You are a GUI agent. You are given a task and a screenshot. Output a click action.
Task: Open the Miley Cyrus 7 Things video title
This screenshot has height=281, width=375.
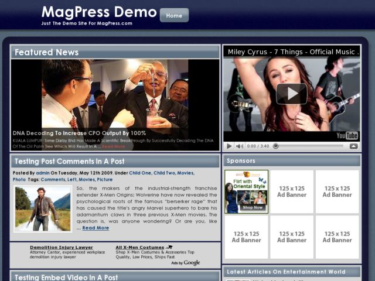293,52
